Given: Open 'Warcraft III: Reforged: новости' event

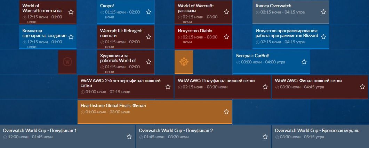Looking at the screenshot, I should click(x=126, y=37).
